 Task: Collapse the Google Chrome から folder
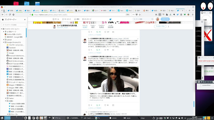[x=4, y=42]
